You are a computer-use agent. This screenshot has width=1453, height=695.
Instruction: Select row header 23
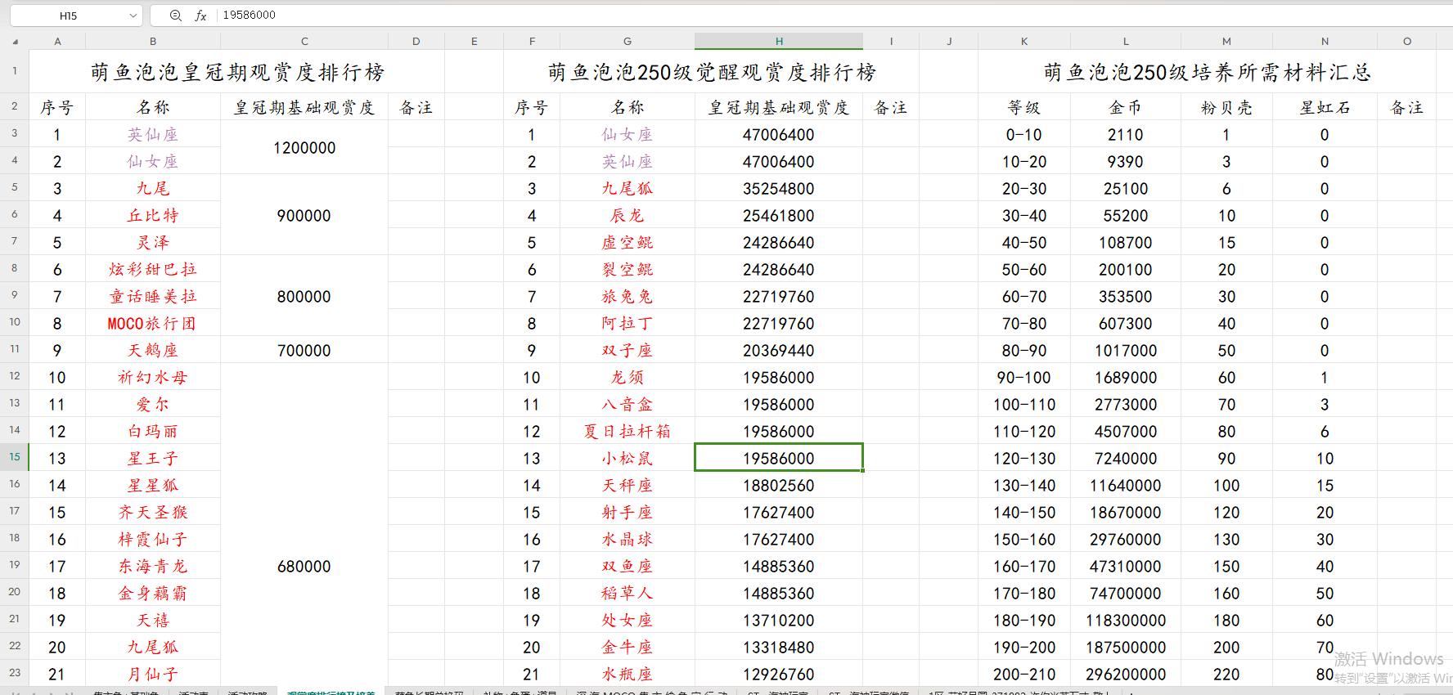[x=15, y=673]
